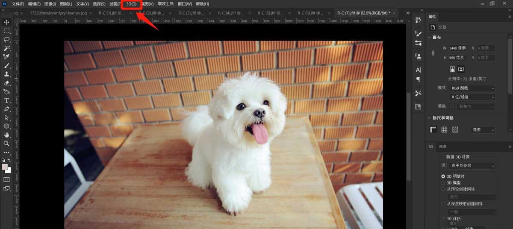
Task: Activate the Brush tool
Action: tap(7, 65)
